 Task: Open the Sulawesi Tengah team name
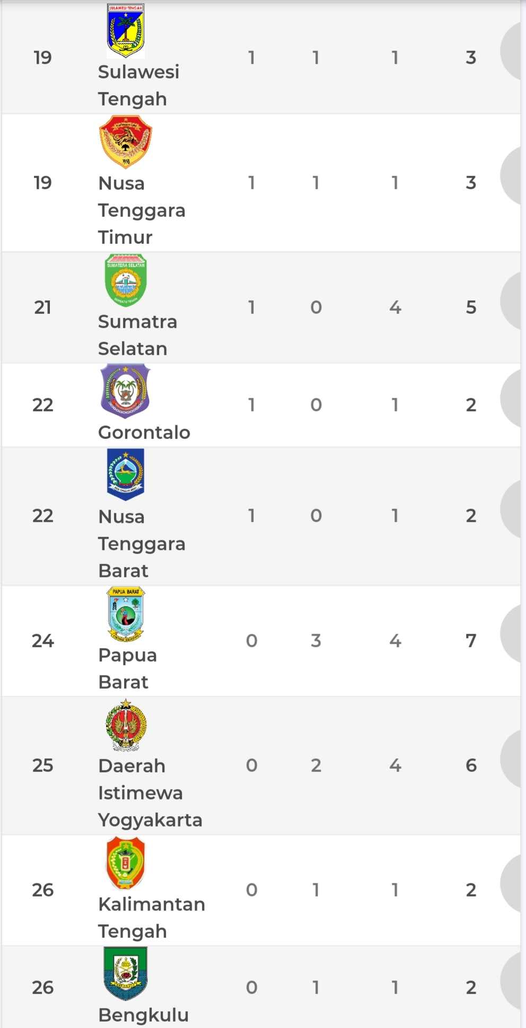(x=138, y=85)
